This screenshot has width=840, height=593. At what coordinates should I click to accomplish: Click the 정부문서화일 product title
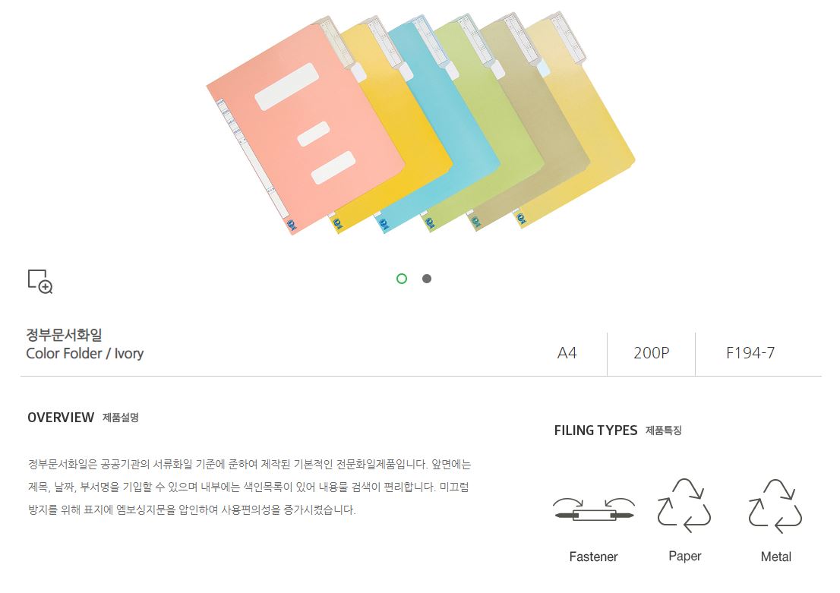64,335
